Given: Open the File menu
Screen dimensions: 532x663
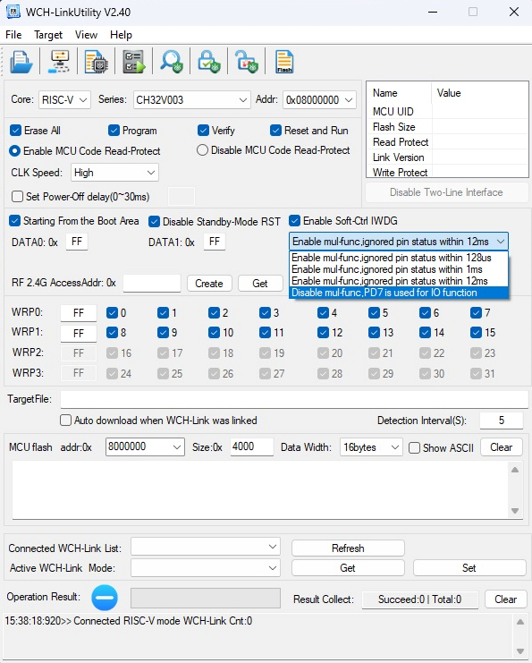Looking at the screenshot, I should (x=13, y=35).
